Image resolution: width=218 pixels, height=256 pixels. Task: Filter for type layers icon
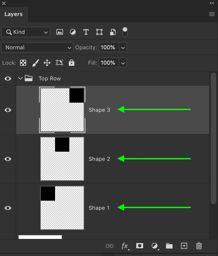point(86,32)
